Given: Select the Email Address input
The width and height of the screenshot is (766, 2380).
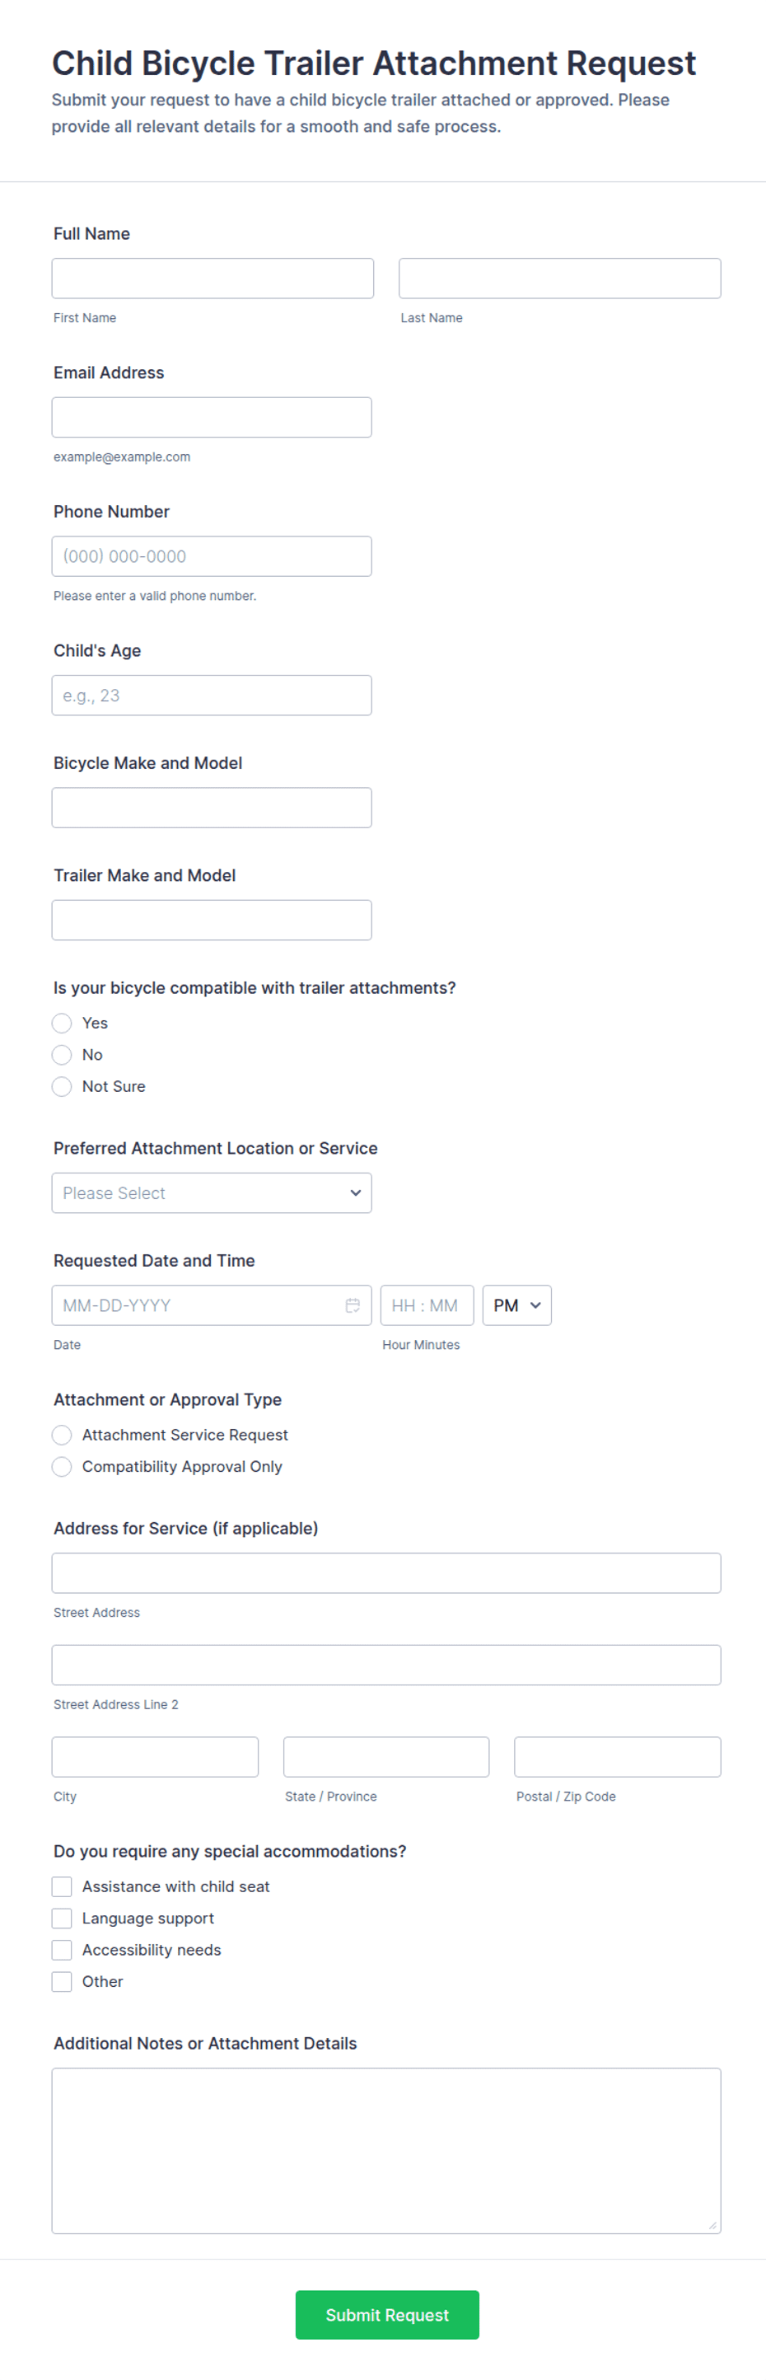Looking at the screenshot, I should (x=212, y=417).
